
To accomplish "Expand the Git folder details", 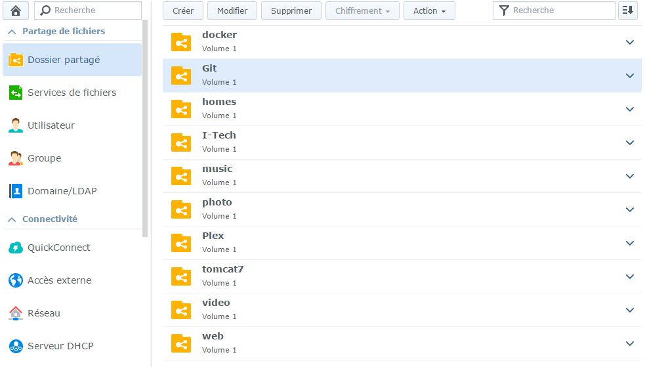I will coord(630,76).
